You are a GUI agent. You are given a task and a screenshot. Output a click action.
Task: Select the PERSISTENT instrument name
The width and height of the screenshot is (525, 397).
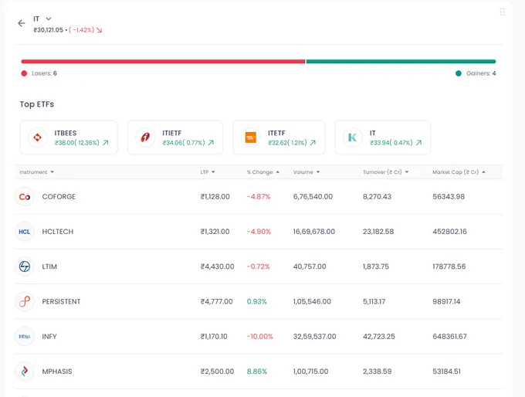pyautogui.click(x=61, y=301)
